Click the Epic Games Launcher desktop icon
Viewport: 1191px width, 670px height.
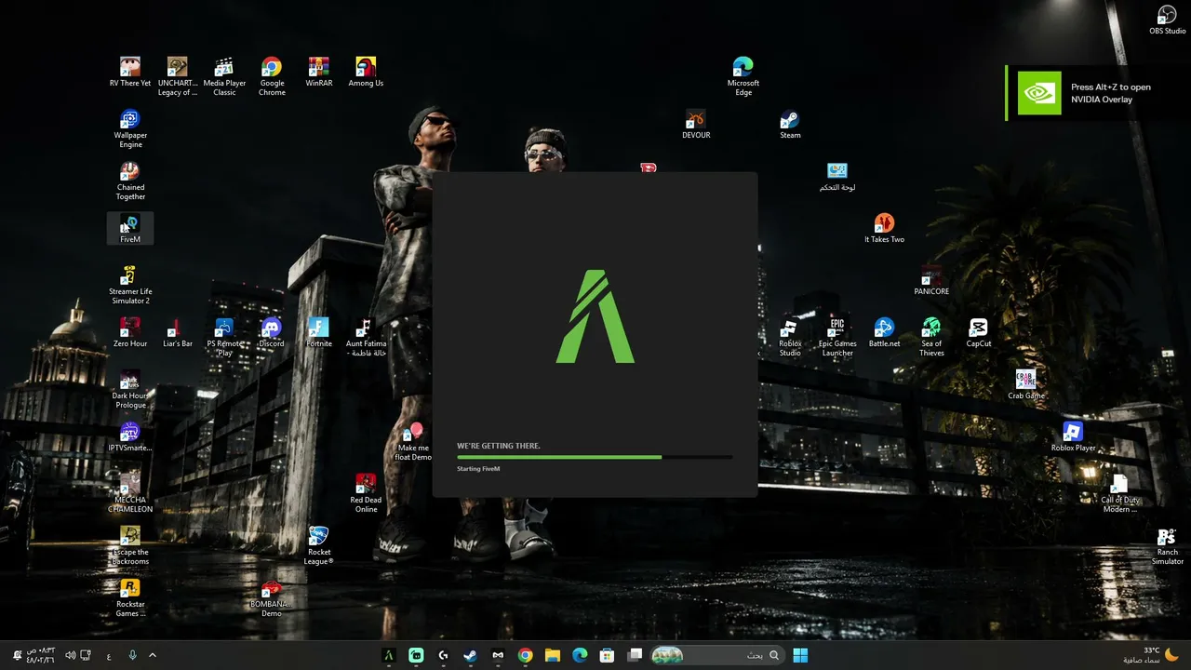(x=837, y=337)
